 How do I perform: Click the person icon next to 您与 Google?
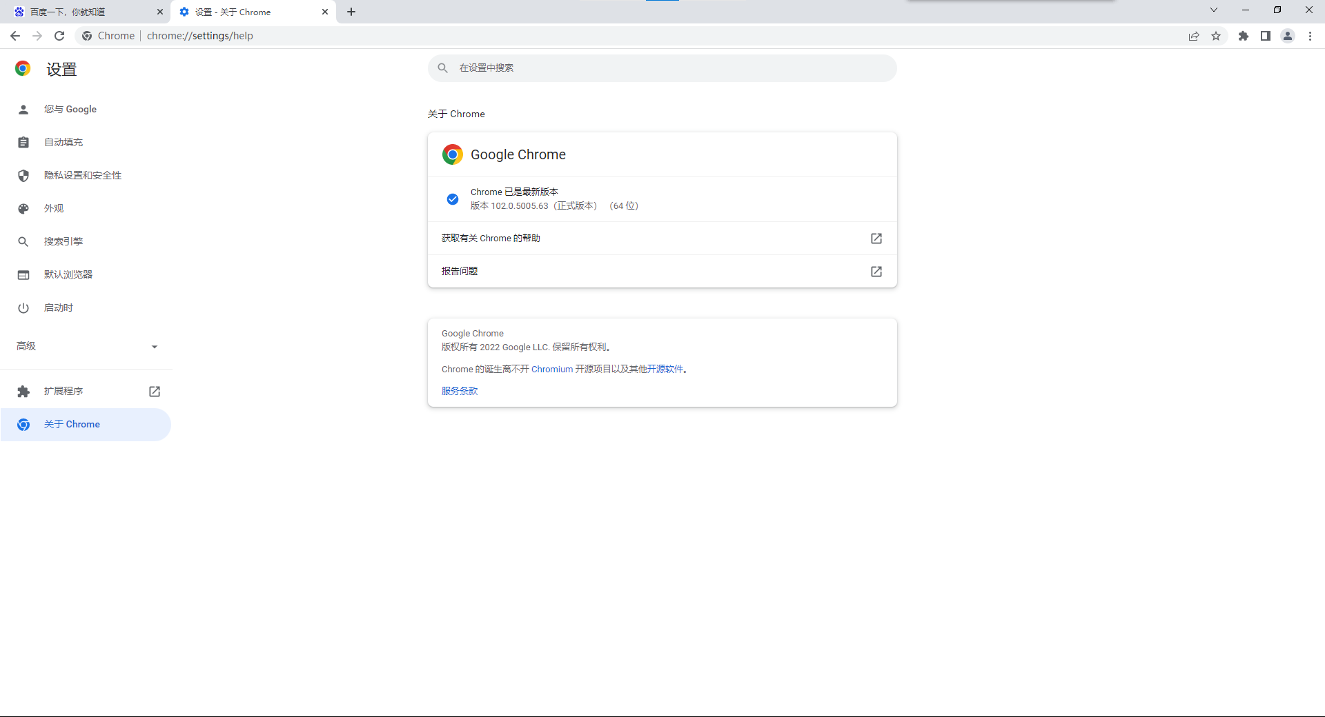23,110
